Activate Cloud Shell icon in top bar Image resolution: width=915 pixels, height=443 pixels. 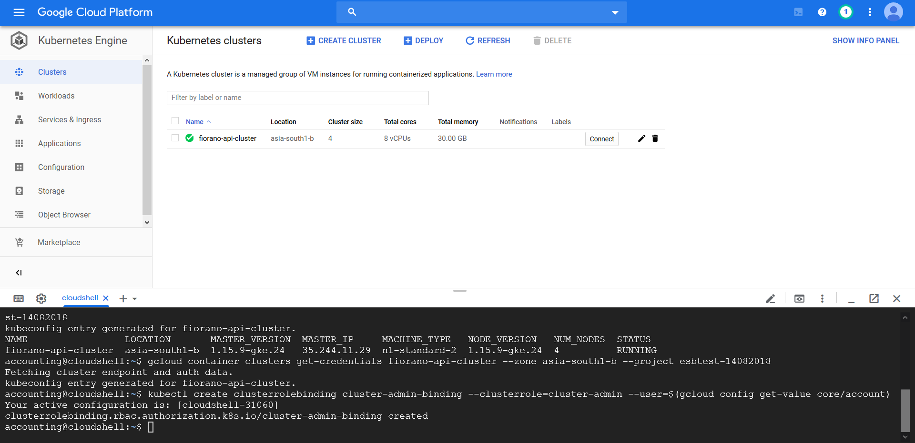click(798, 12)
